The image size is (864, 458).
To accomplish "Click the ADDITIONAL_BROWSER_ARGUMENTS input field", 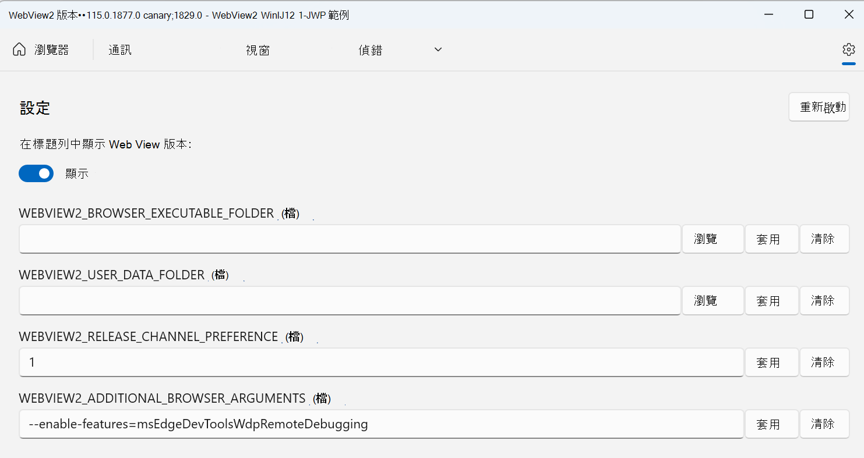I will pos(381,424).
